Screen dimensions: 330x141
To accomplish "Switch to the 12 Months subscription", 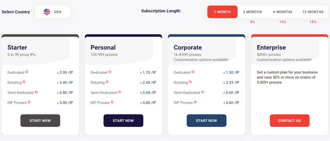I will tap(313, 12).
